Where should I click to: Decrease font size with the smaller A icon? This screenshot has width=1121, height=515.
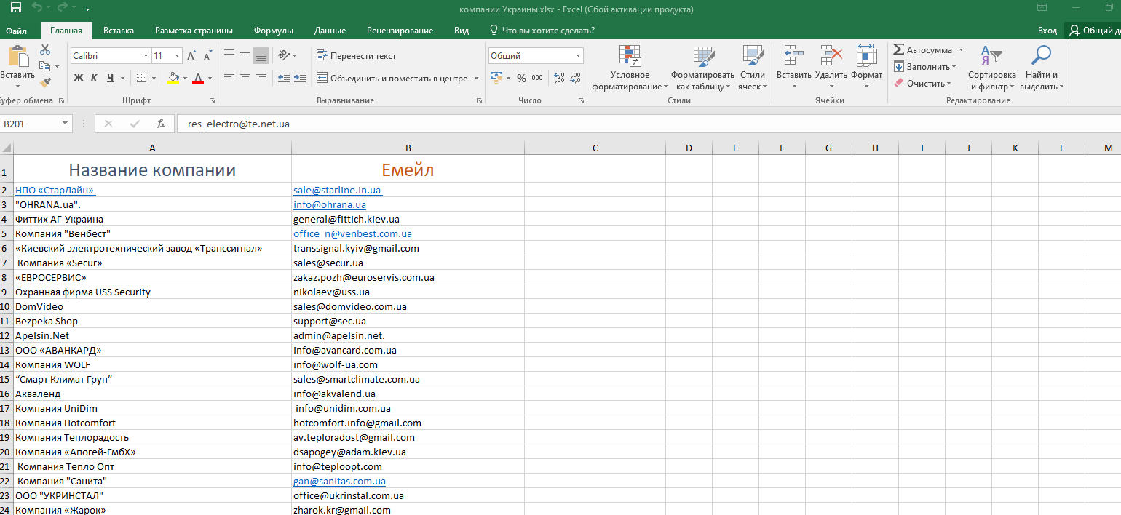pyautogui.click(x=207, y=56)
